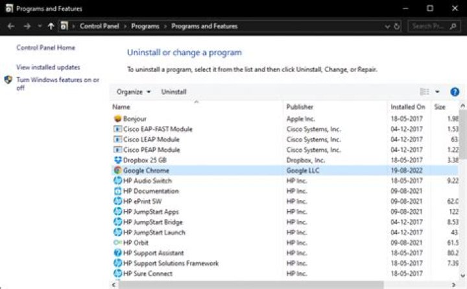
Task: Expand the chevron after Programs breadcrumb
Action: (x=165, y=27)
